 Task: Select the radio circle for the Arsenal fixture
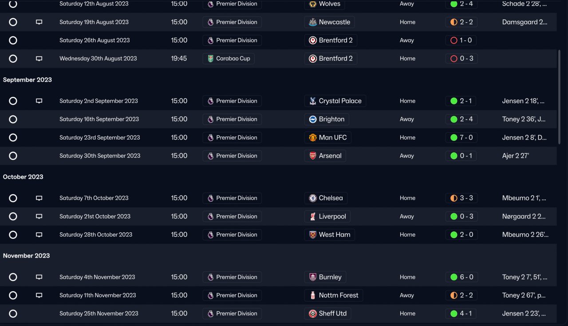(x=13, y=156)
